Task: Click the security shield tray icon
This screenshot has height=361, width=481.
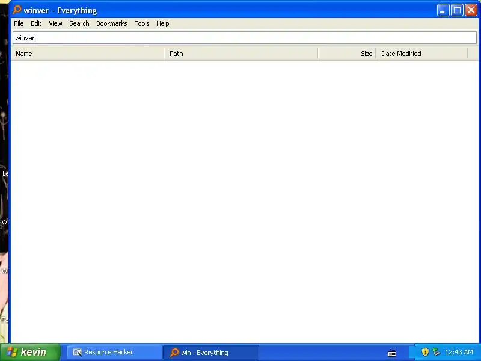Action: (425, 352)
